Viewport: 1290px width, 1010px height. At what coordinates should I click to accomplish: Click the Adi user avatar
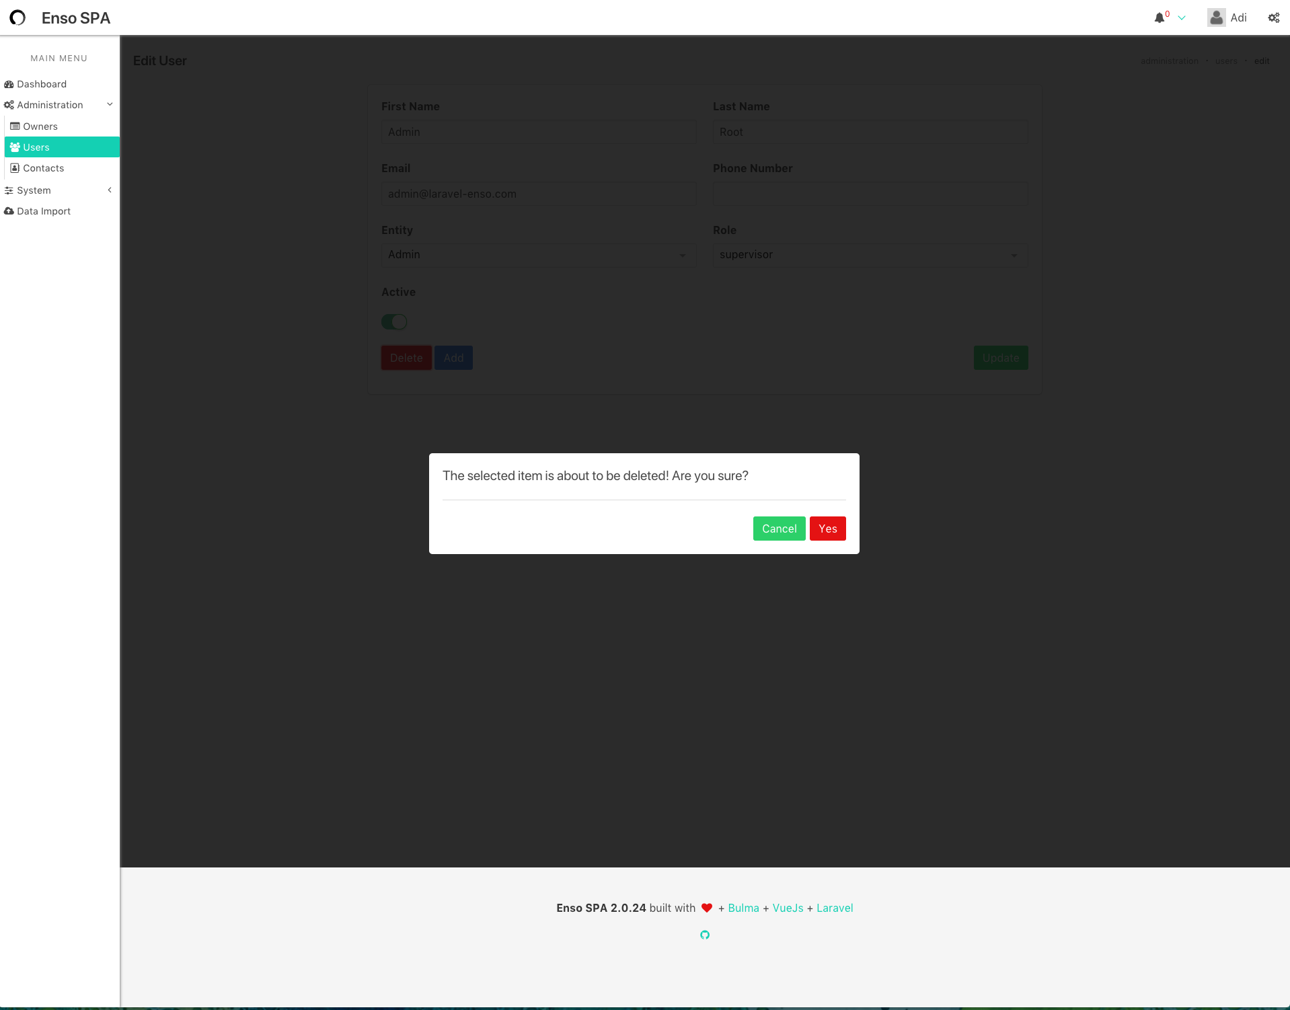(1216, 17)
